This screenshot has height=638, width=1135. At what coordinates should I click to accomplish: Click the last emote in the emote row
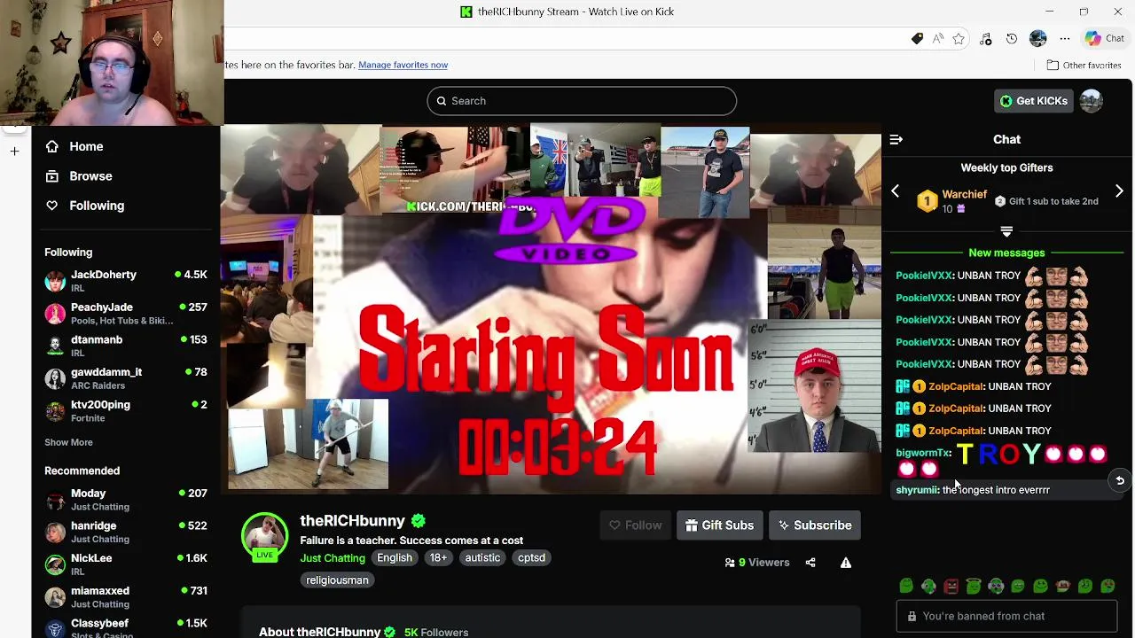(x=1108, y=587)
